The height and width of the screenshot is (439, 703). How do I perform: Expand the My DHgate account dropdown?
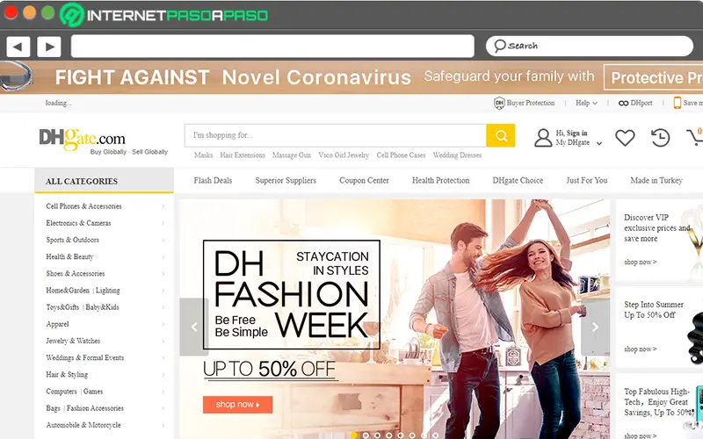[x=599, y=143]
